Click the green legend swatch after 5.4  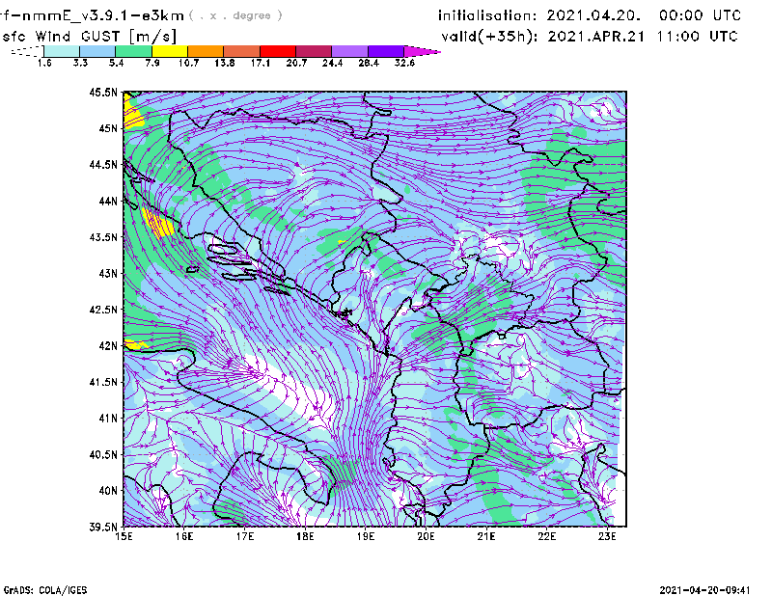tap(133, 51)
